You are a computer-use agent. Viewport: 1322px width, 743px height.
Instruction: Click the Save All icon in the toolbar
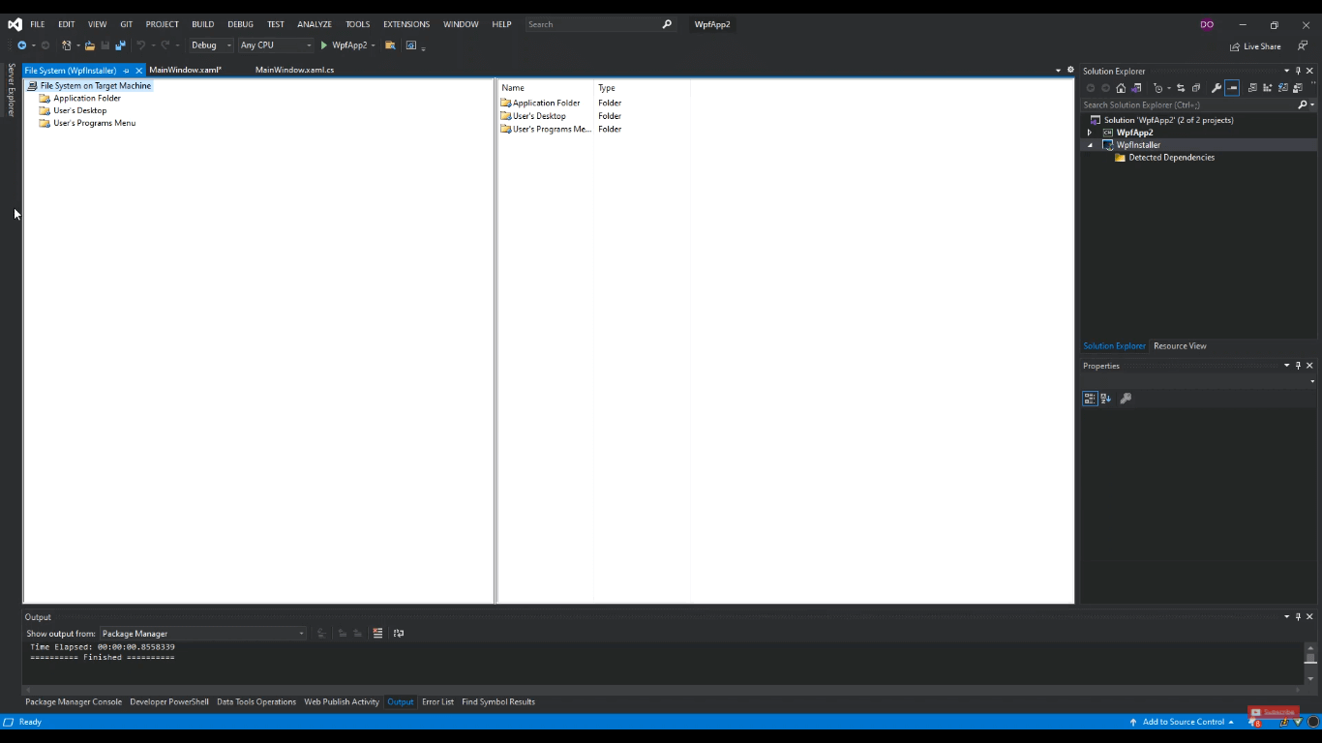[120, 45]
